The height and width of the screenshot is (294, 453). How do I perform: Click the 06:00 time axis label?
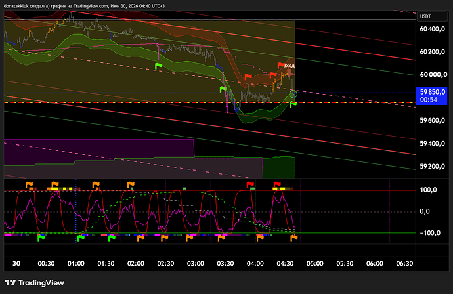tap(375, 263)
